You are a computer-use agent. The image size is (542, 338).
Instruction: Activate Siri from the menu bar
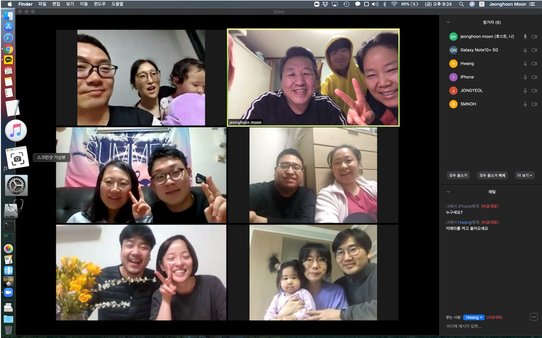(472, 4)
